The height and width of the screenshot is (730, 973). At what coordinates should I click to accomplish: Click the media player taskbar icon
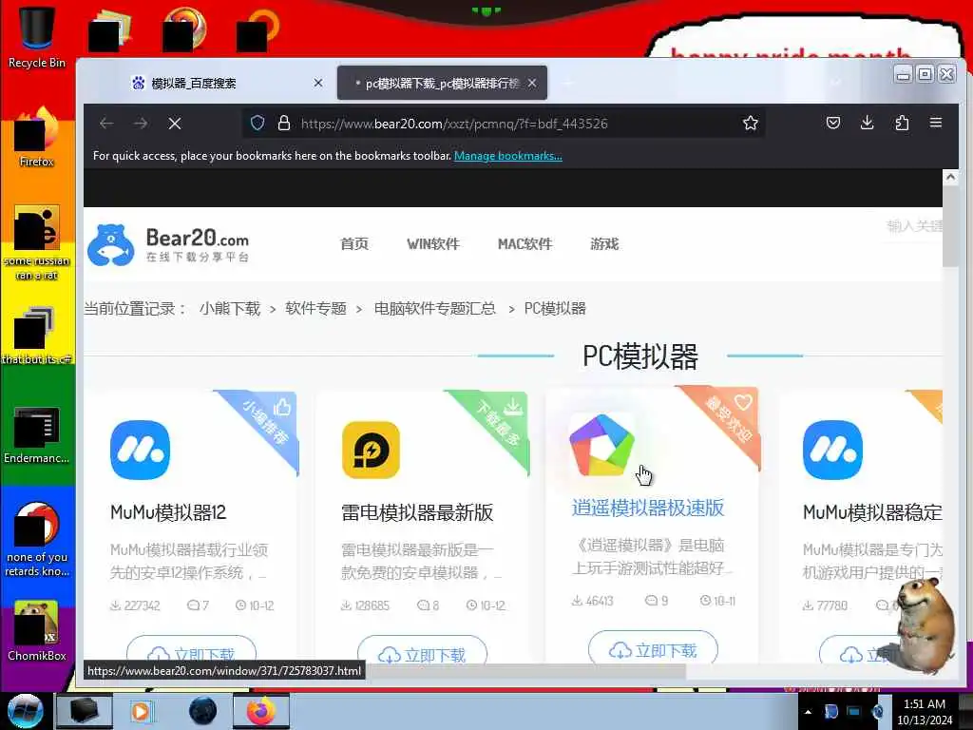tap(141, 711)
